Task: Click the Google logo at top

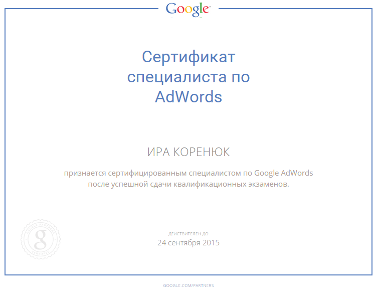Action: (x=188, y=10)
